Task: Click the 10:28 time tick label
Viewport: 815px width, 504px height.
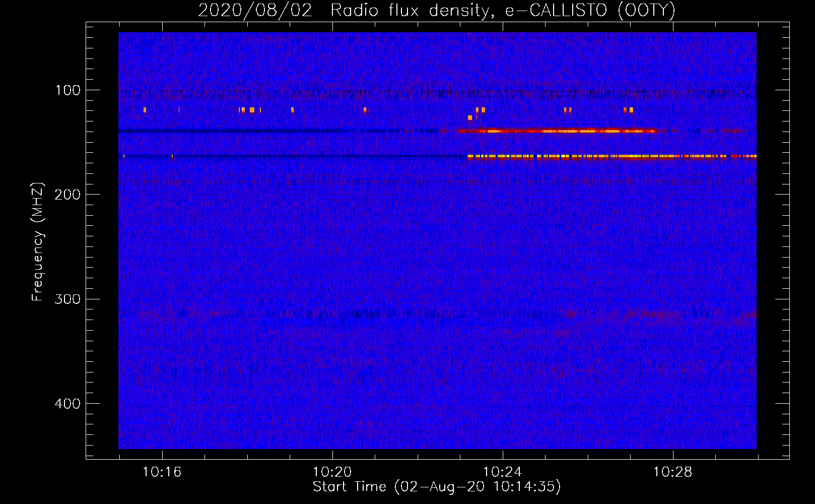Action: pos(672,472)
